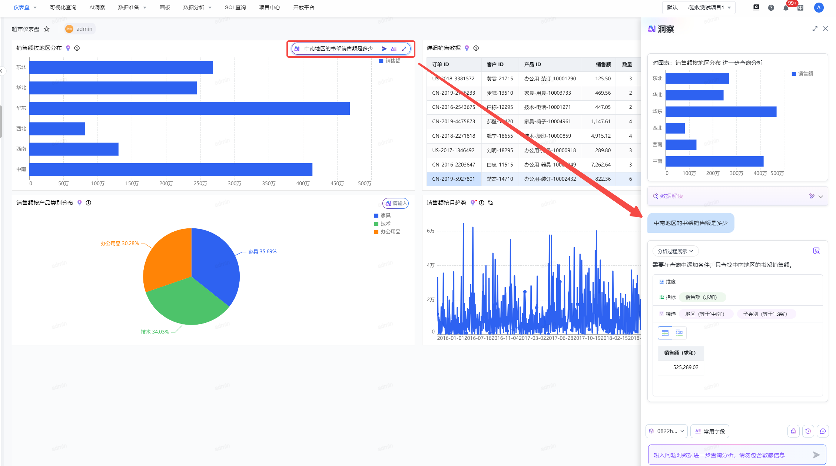Viewport: 836px width, 466px height.
Task: Send the query in the 销售额按地区分布 AI box
Action: click(384, 48)
